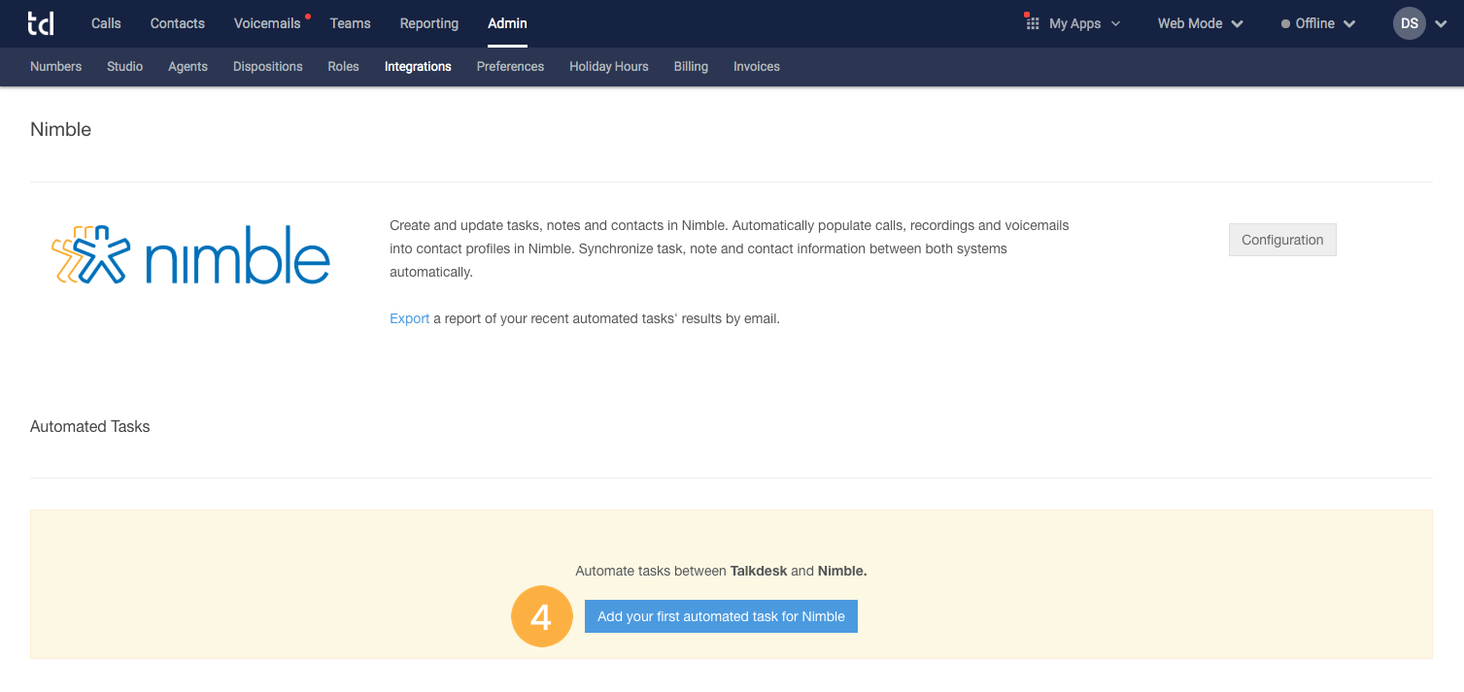Go to the Calls tab
Image resolution: width=1464 pixels, height=692 pixels.
click(106, 23)
